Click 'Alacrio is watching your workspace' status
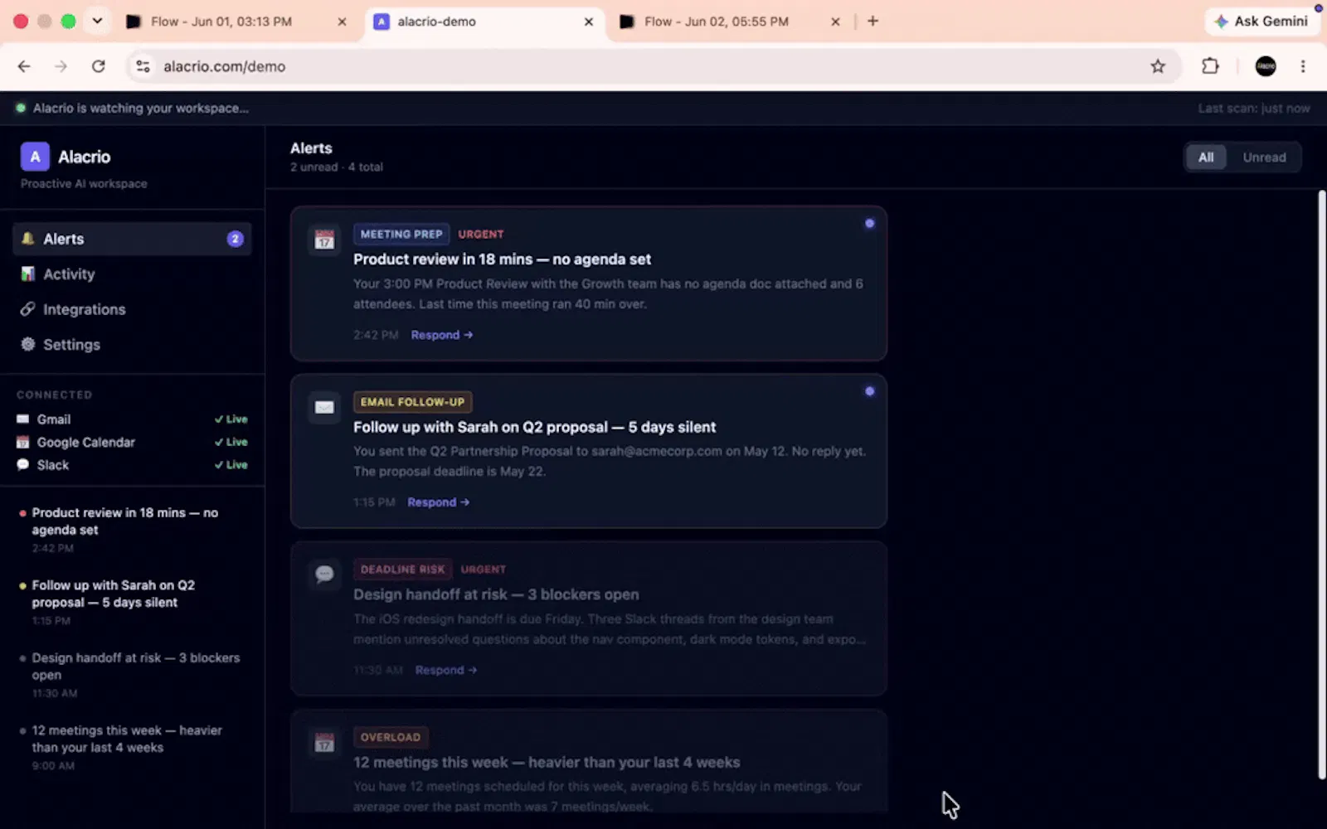This screenshot has height=829, width=1327. tap(140, 109)
